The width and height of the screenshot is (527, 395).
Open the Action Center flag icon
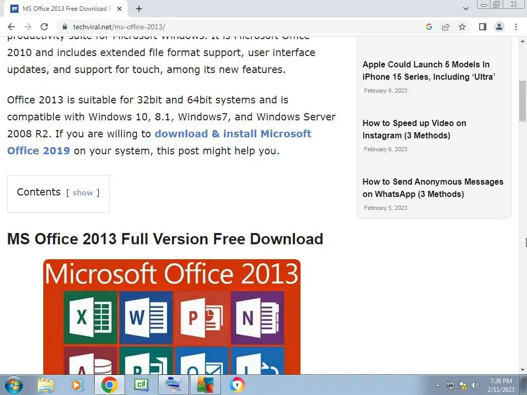(463, 385)
